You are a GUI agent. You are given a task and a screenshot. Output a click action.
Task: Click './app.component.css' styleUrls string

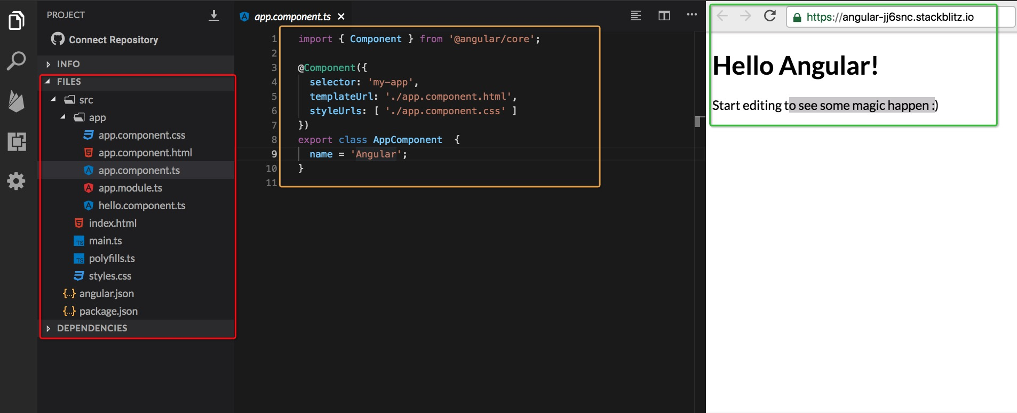[445, 111]
